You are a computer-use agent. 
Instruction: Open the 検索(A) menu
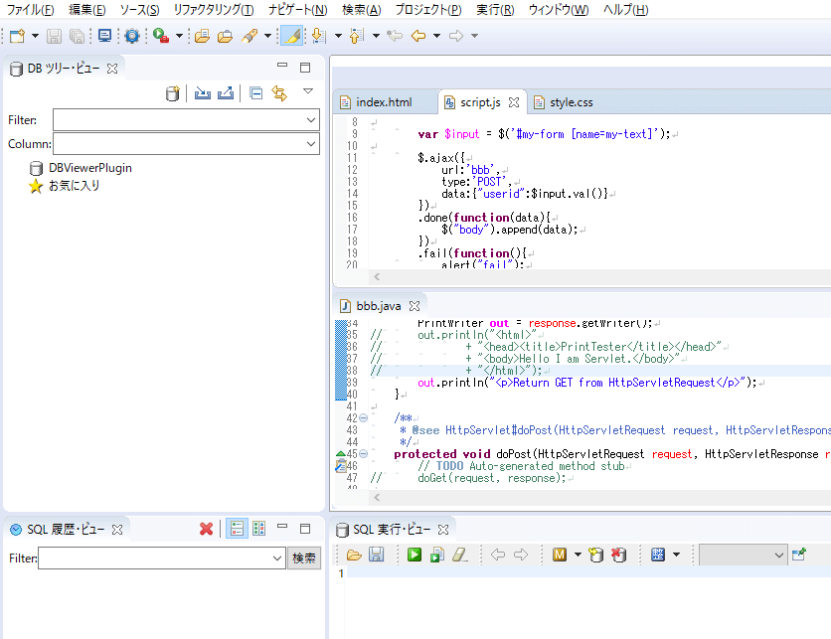coord(362,10)
